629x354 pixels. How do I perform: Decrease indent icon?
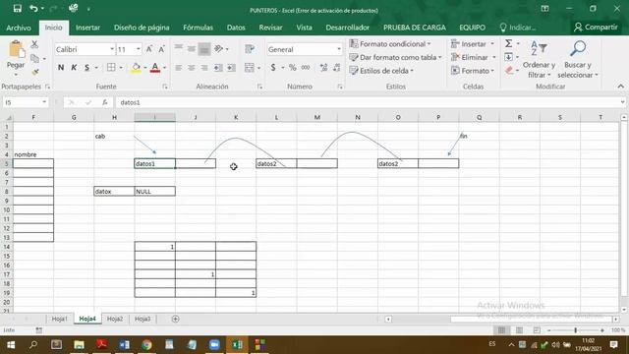click(x=218, y=68)
